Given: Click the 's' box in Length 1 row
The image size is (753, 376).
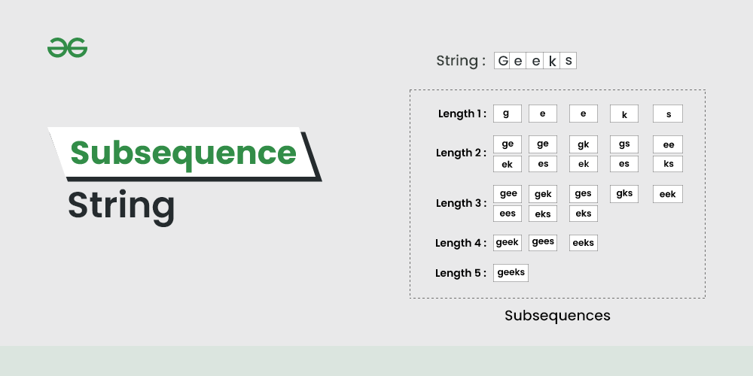Looking at the screenshot, I should pos(667,114).
